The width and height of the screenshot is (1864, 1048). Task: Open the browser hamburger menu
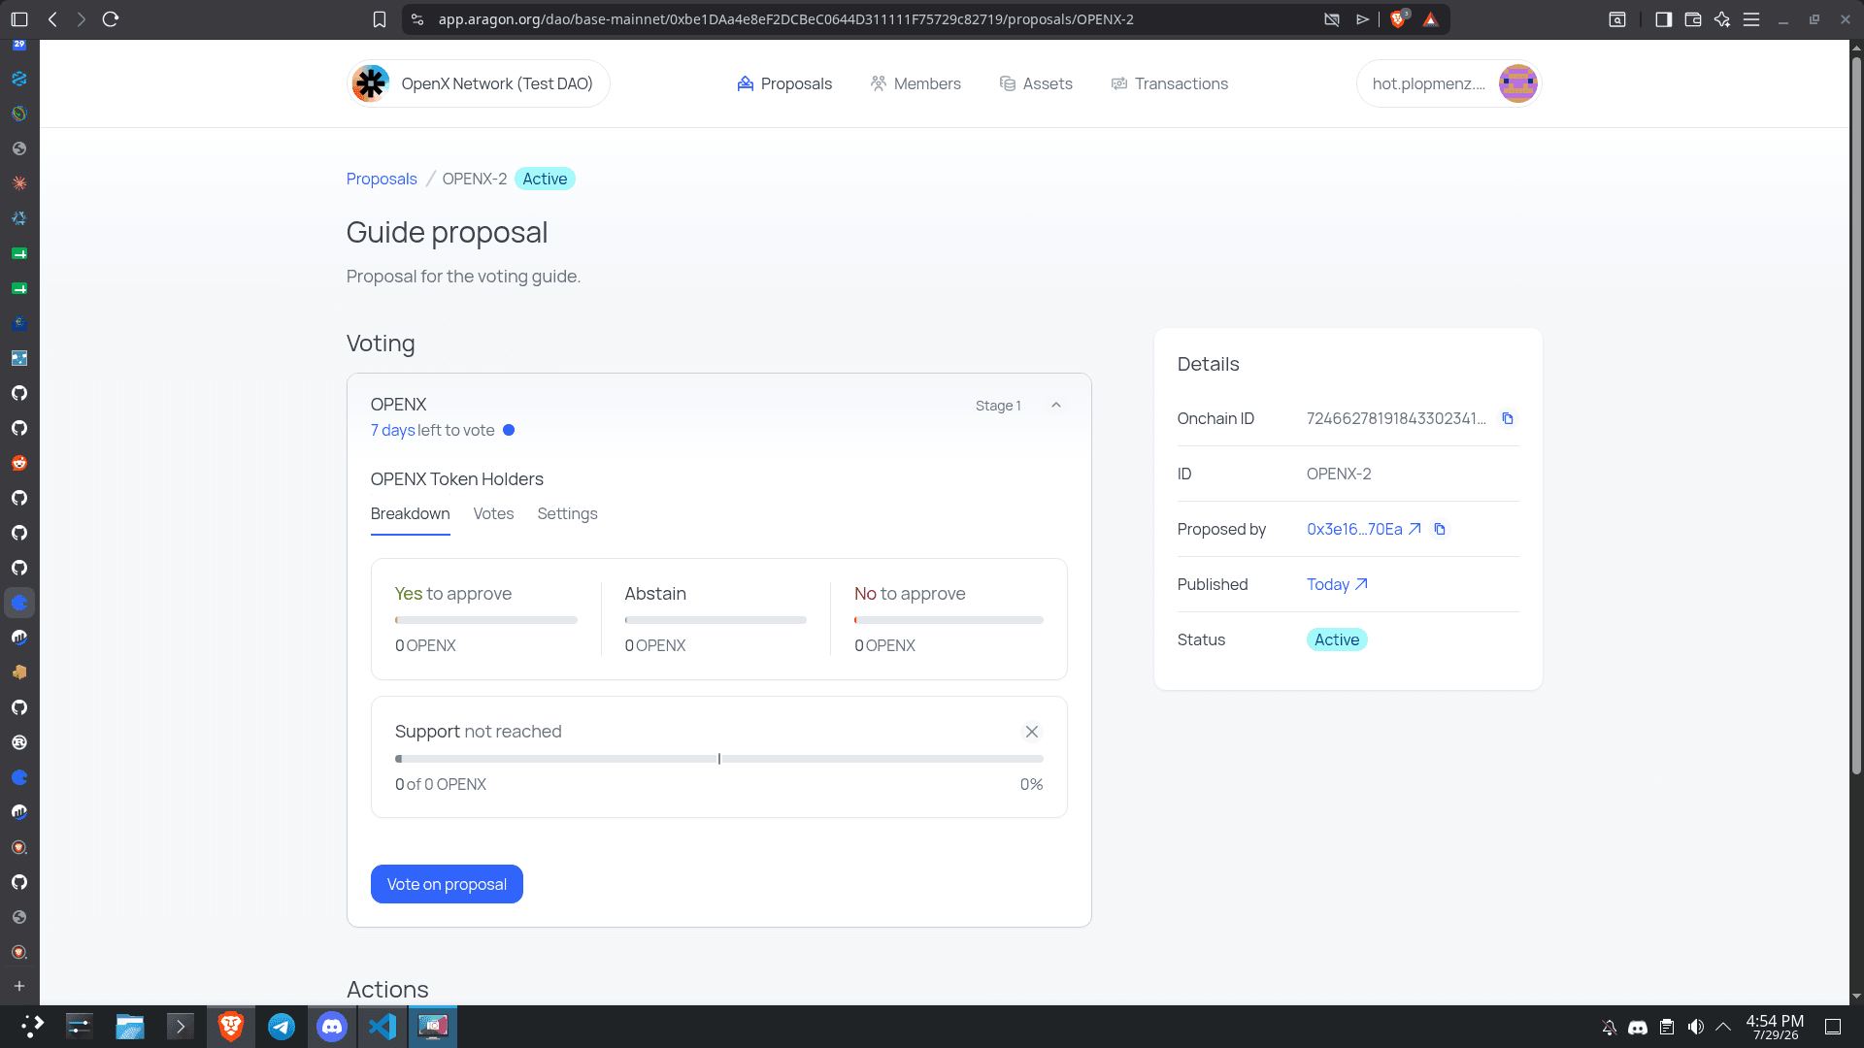coord(1751,19)
